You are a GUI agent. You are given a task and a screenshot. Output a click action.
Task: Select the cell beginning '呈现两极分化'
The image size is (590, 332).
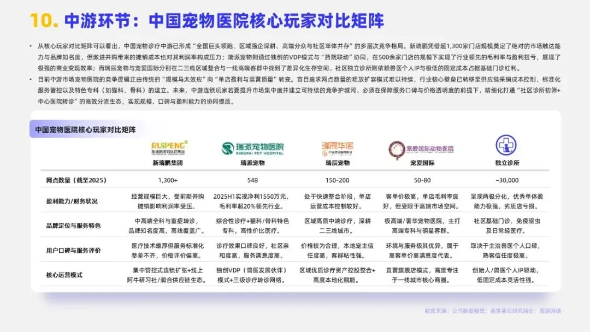507,201
